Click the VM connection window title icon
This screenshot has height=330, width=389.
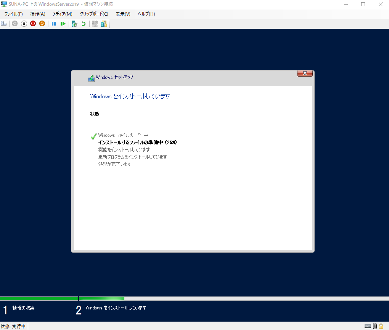click(4, 4)
